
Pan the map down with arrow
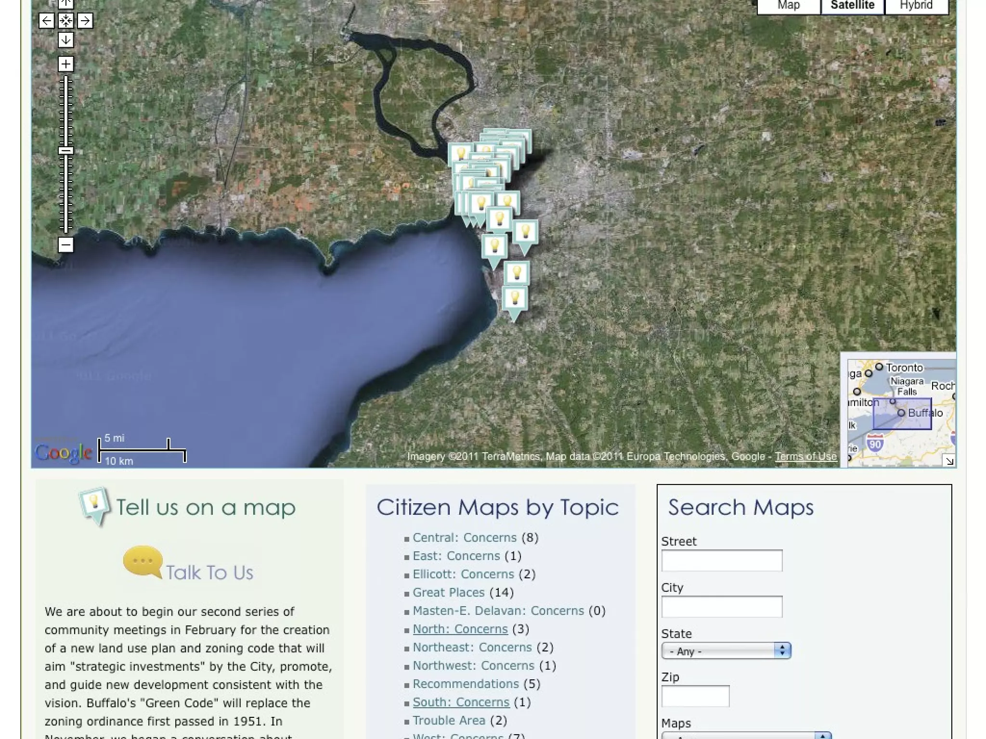click(66, 40)
